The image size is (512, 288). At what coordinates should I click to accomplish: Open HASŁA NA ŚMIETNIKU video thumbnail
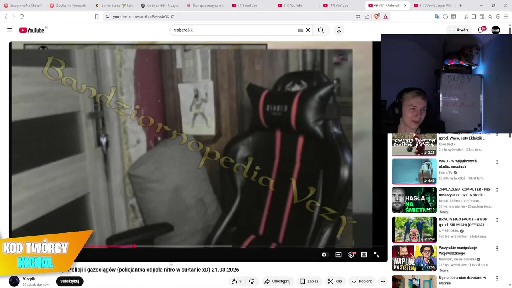coord(414,200)
